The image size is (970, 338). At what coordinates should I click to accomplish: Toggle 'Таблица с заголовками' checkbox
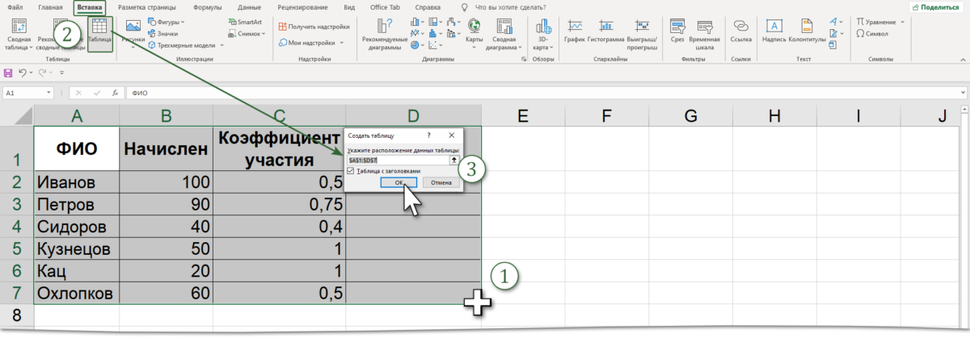[x=351, y=171]
